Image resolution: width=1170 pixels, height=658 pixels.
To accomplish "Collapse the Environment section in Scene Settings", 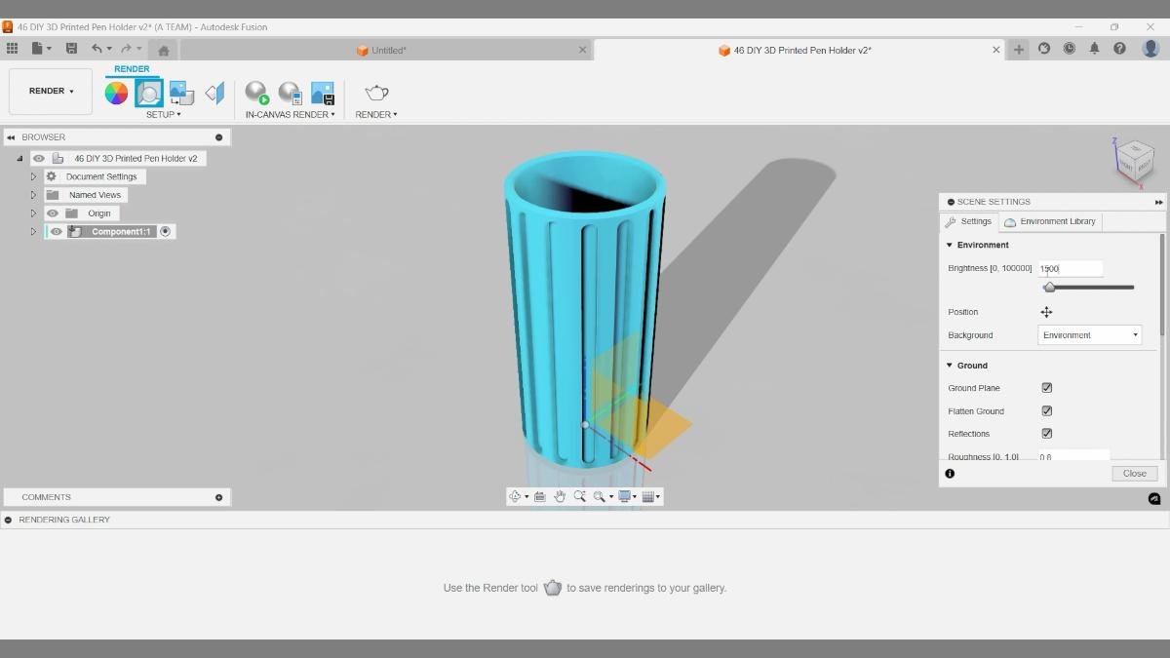I will coord(949,245).
